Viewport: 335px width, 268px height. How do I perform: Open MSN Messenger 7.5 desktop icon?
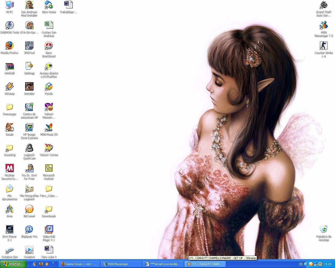(324, 29)
